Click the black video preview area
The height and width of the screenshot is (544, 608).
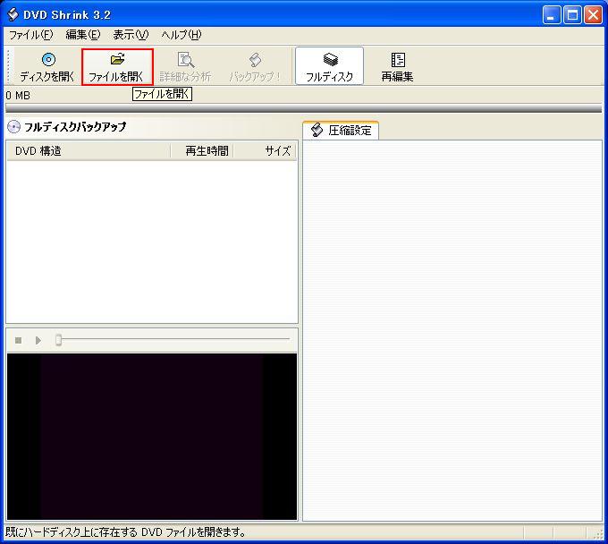click(x=152, y=436)
